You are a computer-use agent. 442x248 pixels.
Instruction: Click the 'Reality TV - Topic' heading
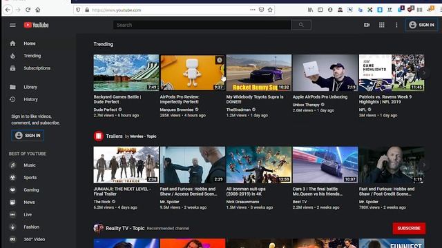pyautogui.click(x=125, y=228)
